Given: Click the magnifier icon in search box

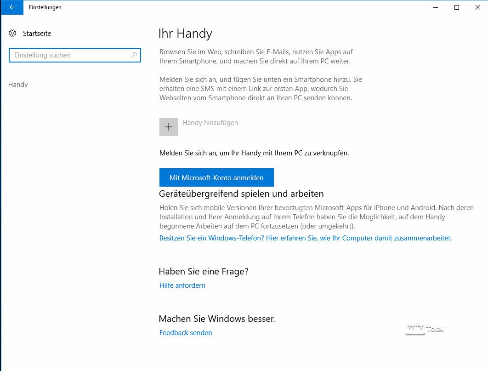Looking at the screenshot, I should point(134,55).
